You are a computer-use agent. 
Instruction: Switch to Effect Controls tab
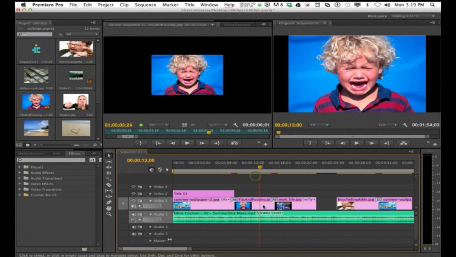click(237, 25)
